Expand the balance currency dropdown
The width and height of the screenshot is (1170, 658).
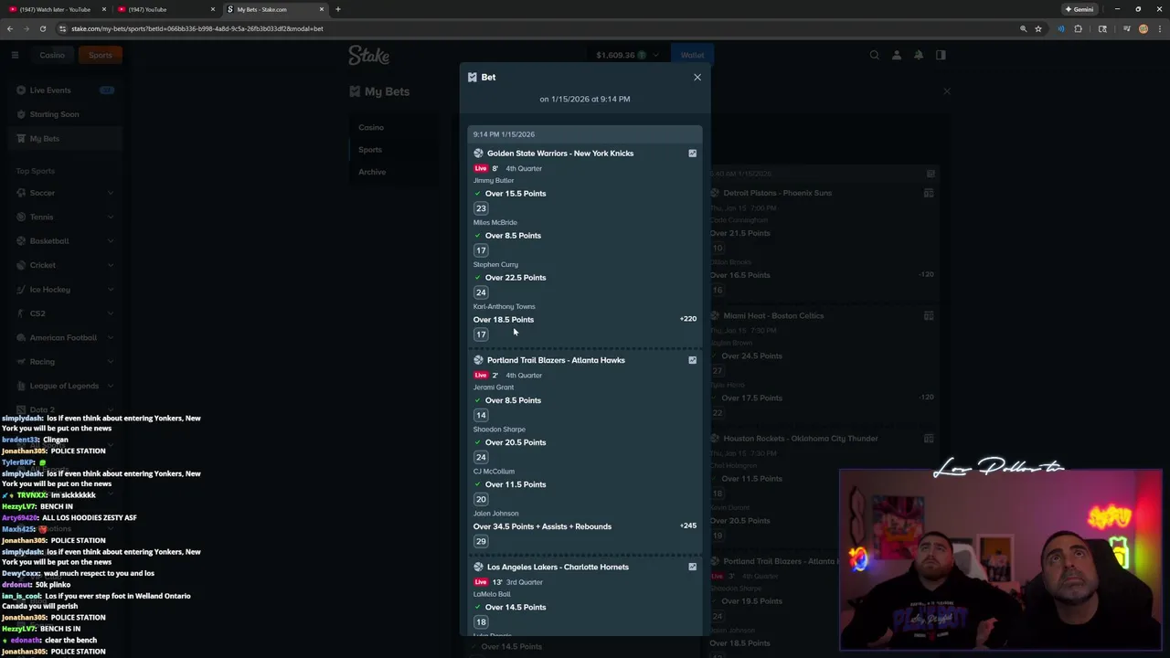(x=654, y=55)
